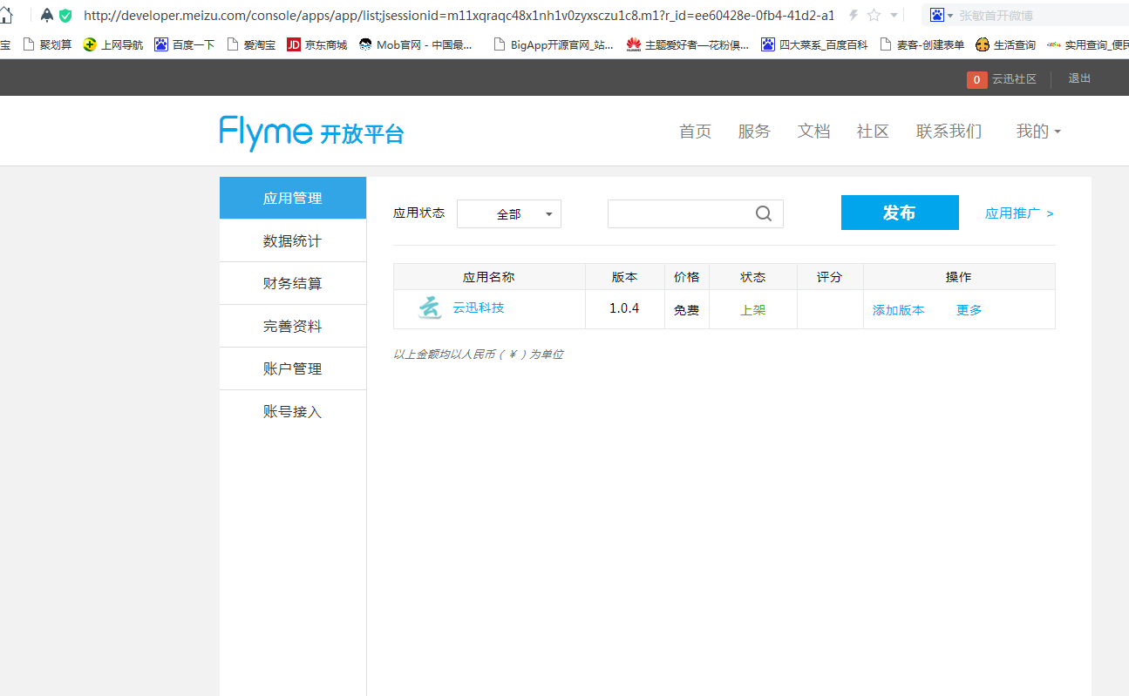Open 四大菜系_百度百科 bookmark
This screenshot has height=696, width=1129.
[814, 44]
